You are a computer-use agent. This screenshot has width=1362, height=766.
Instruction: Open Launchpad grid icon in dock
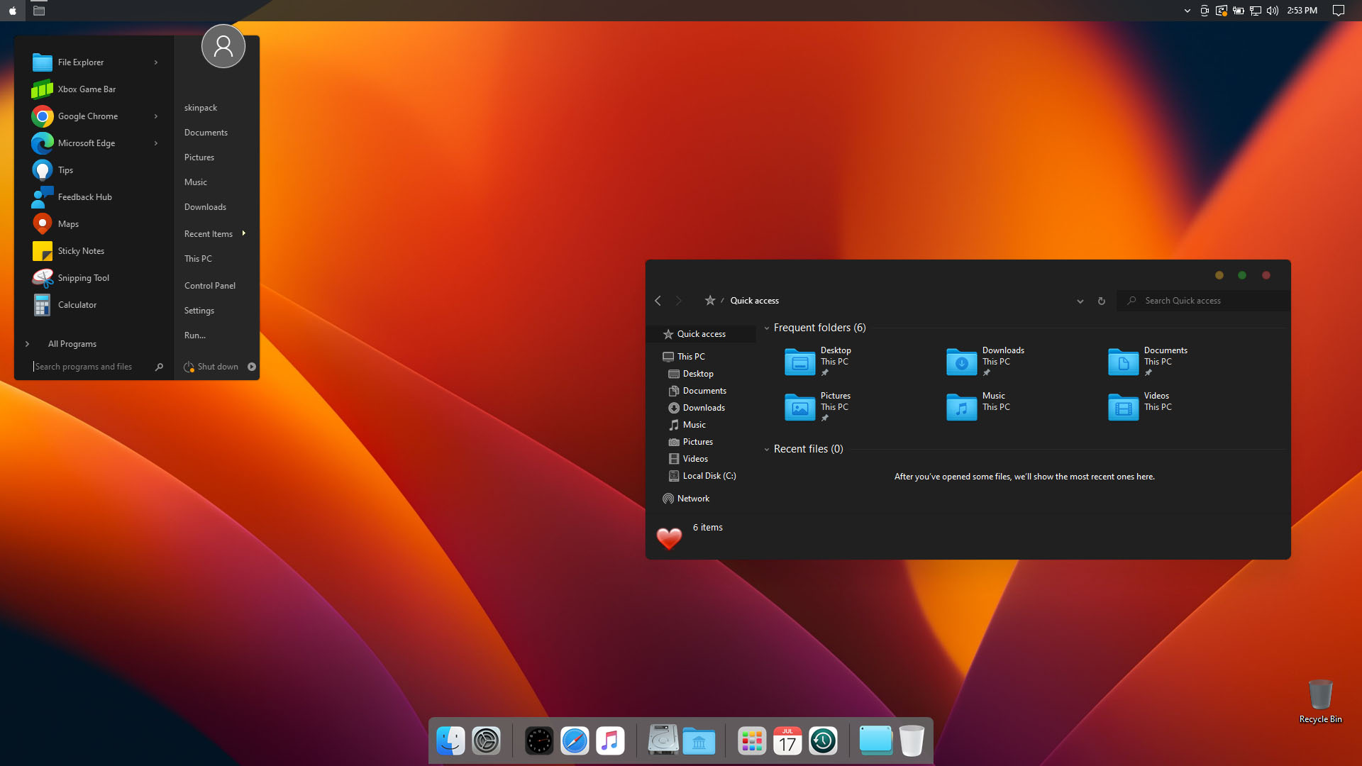pyautogui.click(x=752, y=741)
